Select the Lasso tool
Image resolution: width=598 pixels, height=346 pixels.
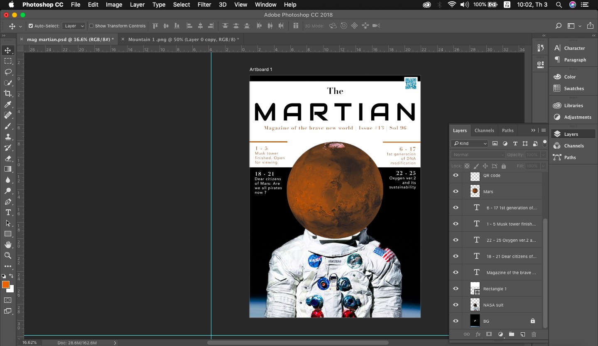tap(8, 72)
